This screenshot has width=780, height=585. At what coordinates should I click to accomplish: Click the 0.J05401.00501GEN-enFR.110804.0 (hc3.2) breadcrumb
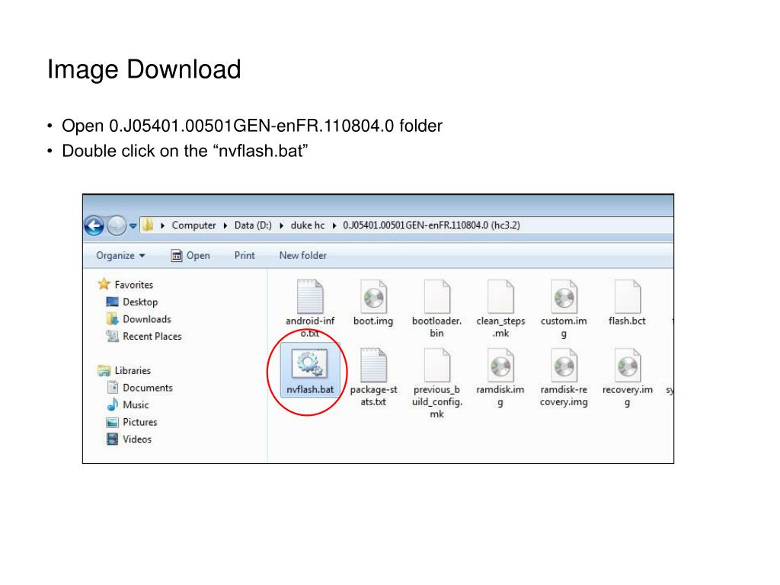(431, 225)
